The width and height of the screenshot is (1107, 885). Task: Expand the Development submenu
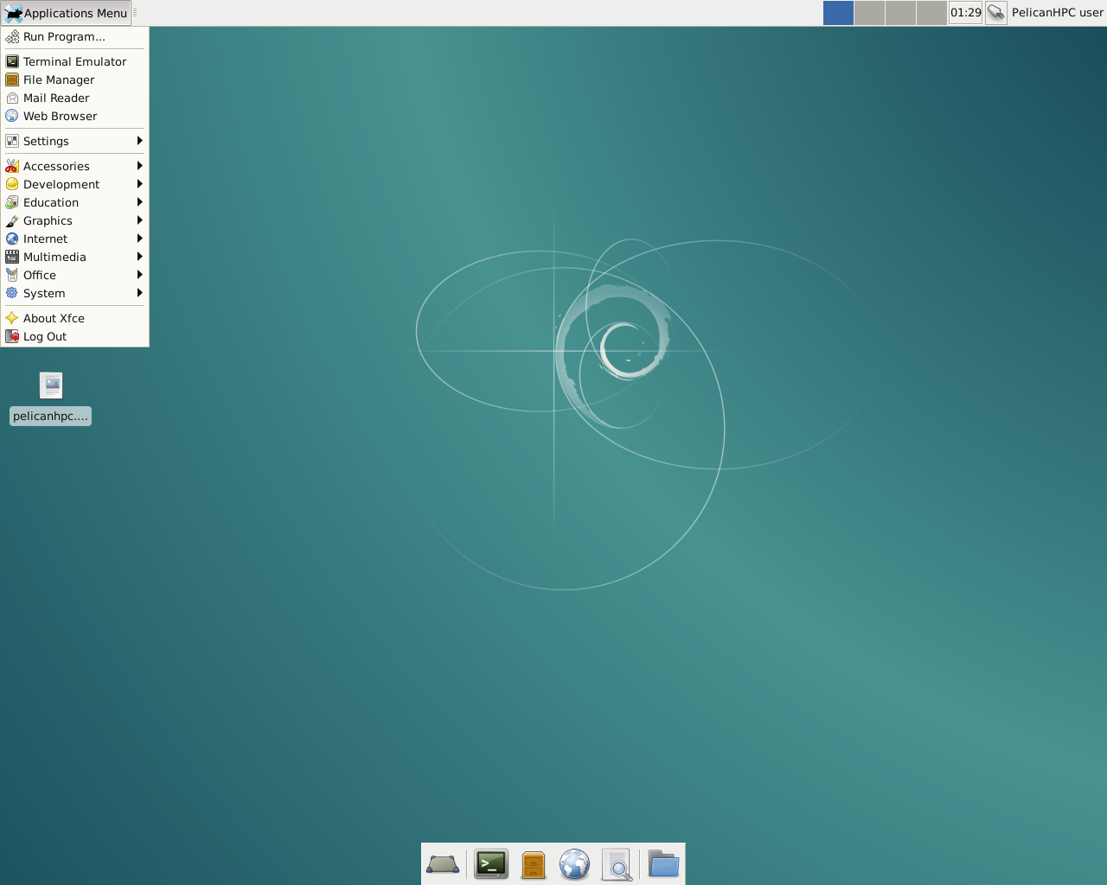(74, 184)
